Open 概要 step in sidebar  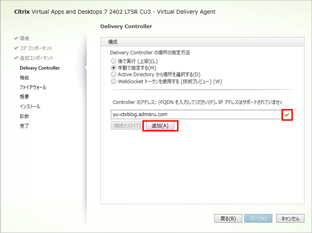24,97
